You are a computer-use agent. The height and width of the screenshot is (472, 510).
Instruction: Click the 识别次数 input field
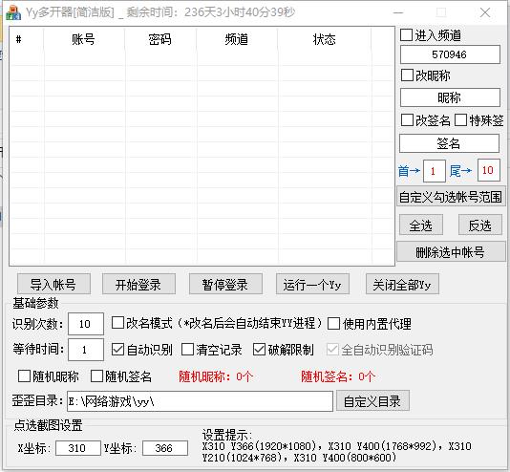[x=86, y=324]
